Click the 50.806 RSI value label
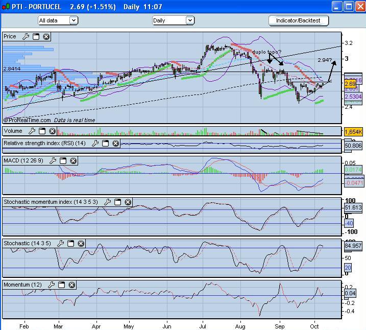Viewport: 366px width, 330px height. (x=353, y=146)
